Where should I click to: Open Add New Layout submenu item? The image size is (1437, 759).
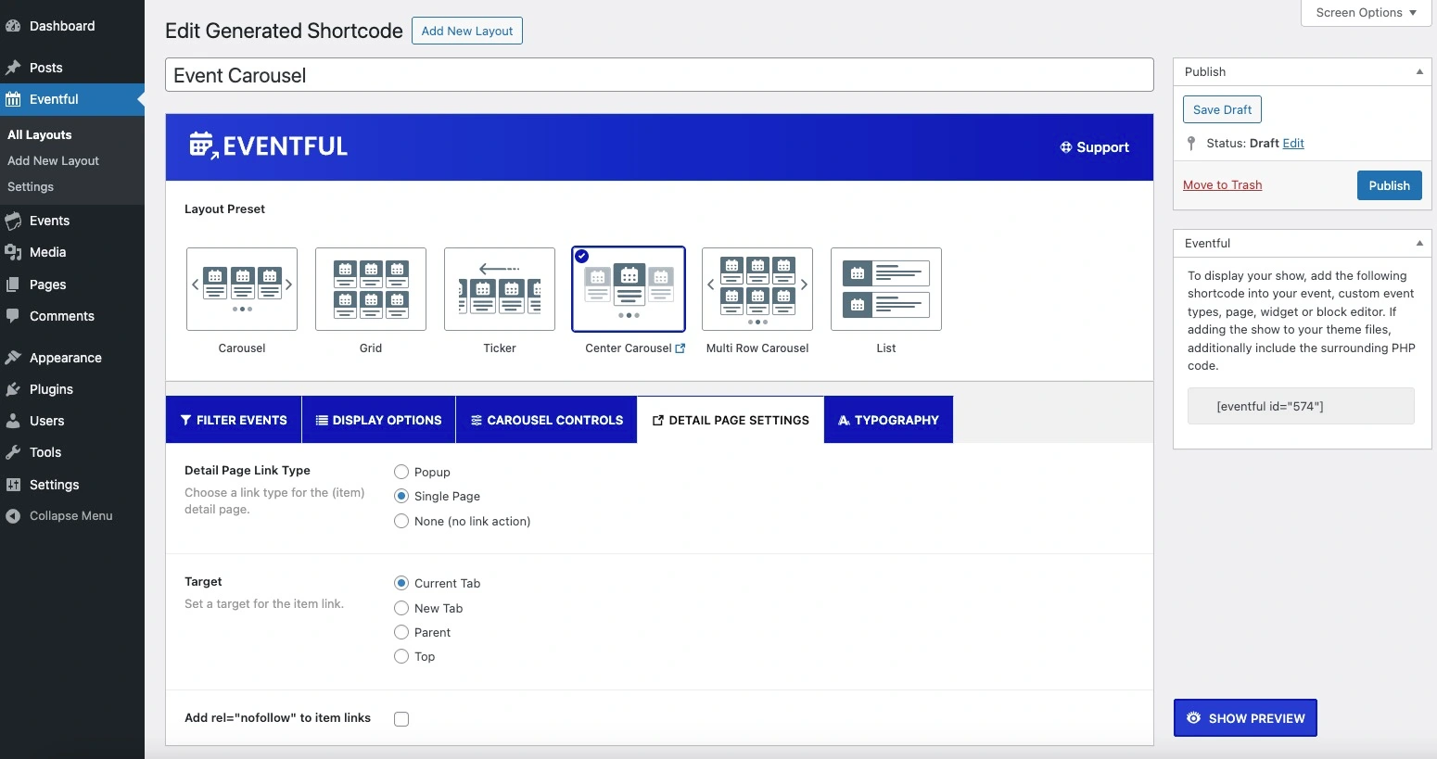pos(53,160)
